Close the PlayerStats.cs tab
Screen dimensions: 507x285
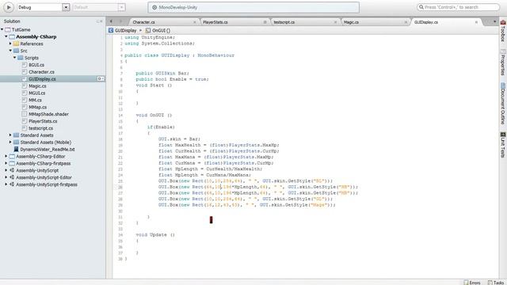(265, 22)
